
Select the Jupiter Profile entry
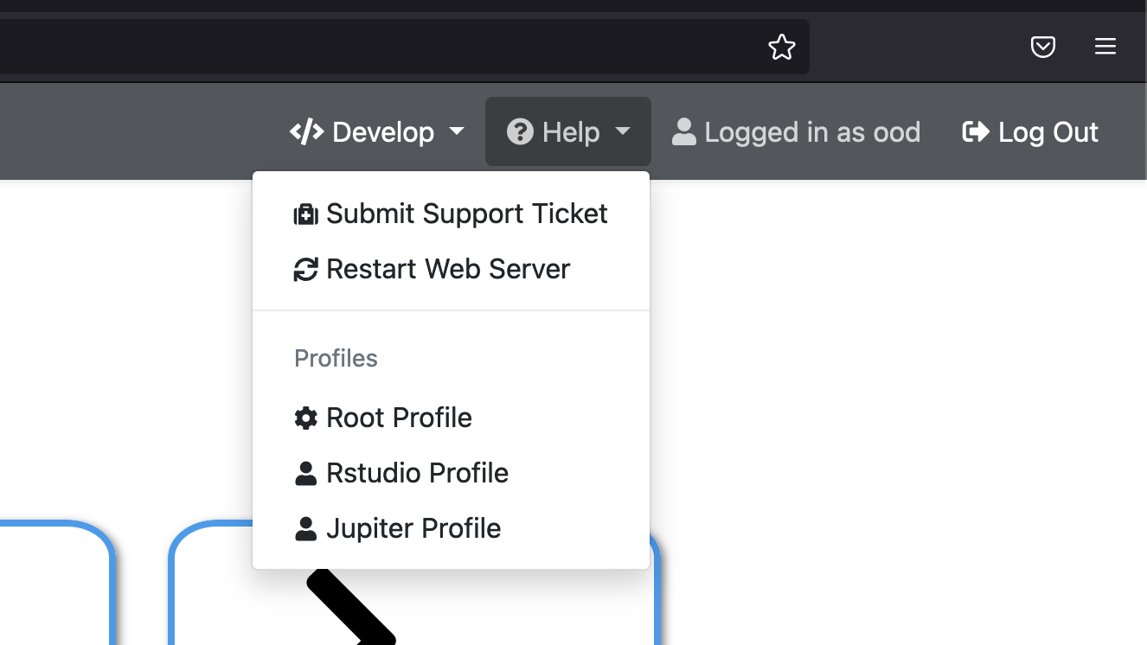point(413,528)
